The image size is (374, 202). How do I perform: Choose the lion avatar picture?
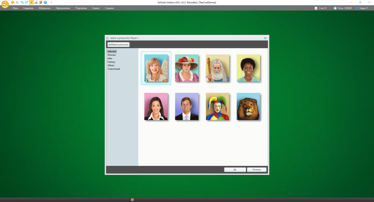coord(248,106)
